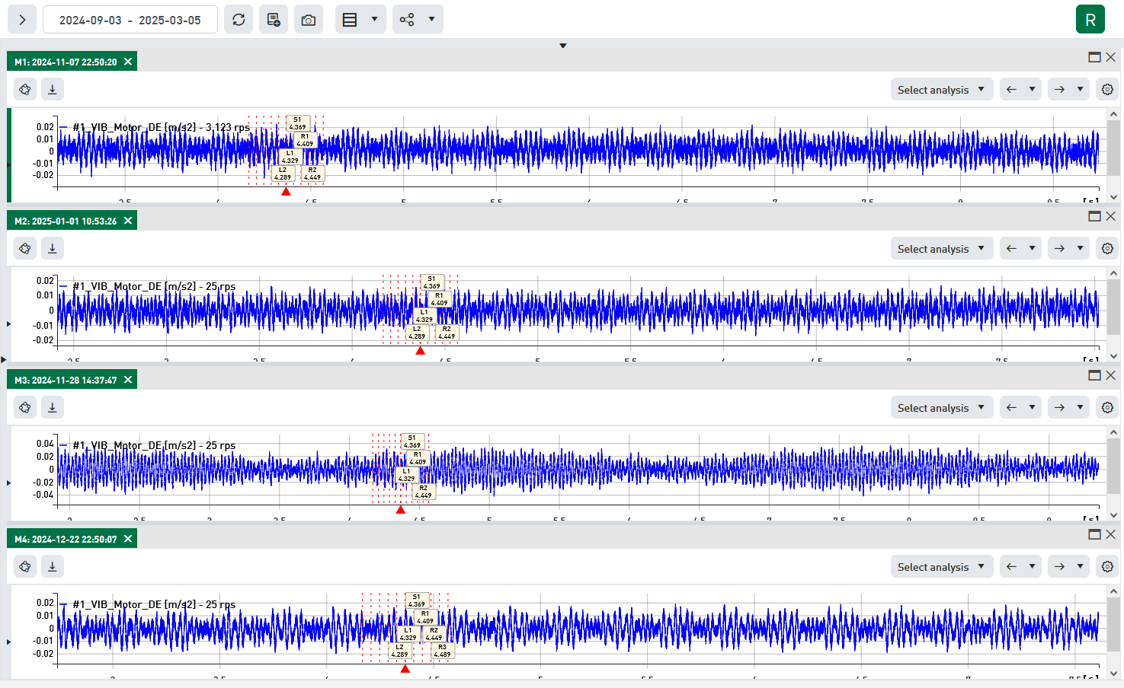Image resolution: width=1124 pixels, height=688 pixels.
Task: Click the refresh data icon in top toolbar
Action: 239,20
